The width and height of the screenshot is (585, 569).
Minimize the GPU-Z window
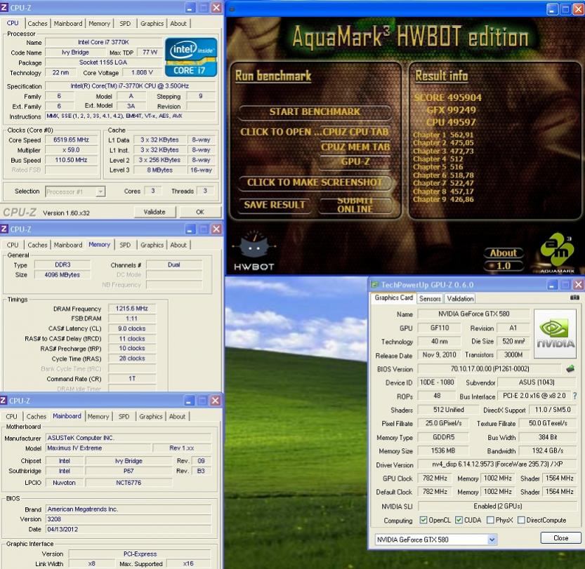pyautogui.click(x=552, y=285)
